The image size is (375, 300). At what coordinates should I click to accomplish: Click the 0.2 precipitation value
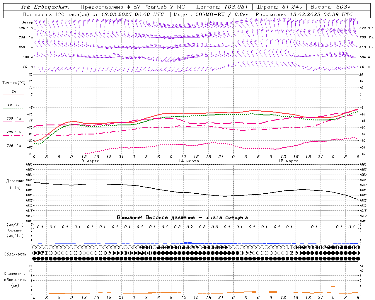click(x=177, y=227)
